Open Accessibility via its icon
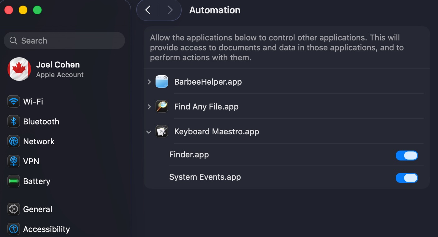The image size is (438, 237). pyautogui.click(x=14, y=229)
